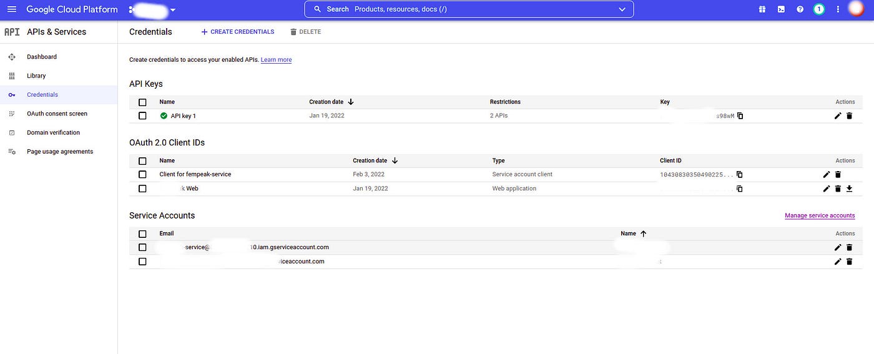Download JSON for Web application client

coord(849,189)
